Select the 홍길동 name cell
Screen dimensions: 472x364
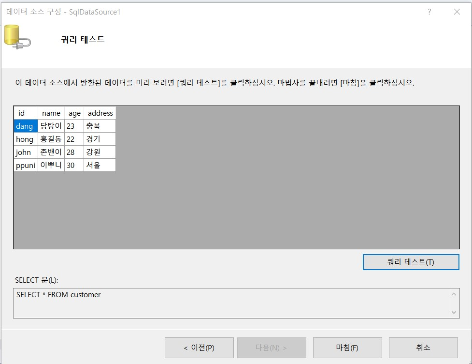(51, 139)
